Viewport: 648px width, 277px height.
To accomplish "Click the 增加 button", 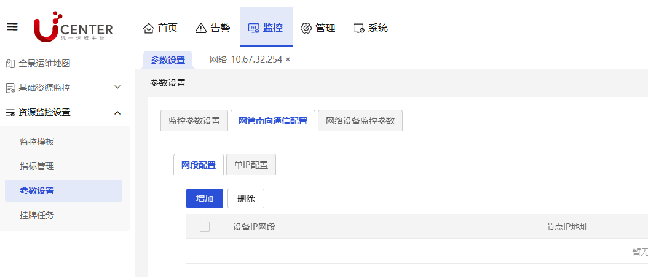I will (205, 199).
